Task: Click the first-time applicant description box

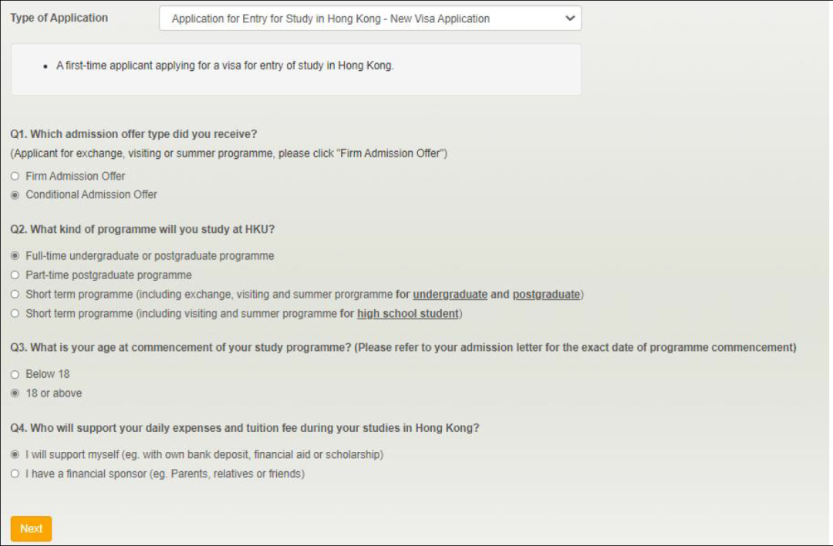Action: pyautogui.click(x=296, y=69)
